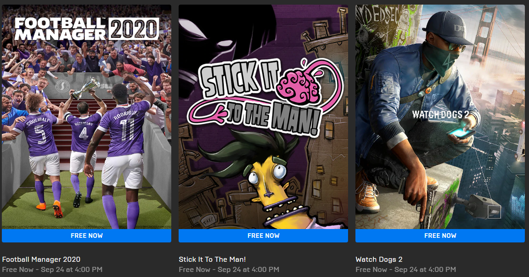Click the date text under Football Manager 2020
The image size is (529, 277).
pos(52,269)
